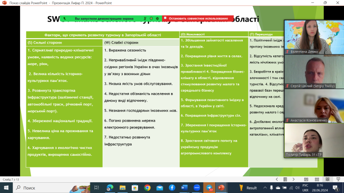
Task: Switch input language РУС UKR
Action: [x=305, y=188]
